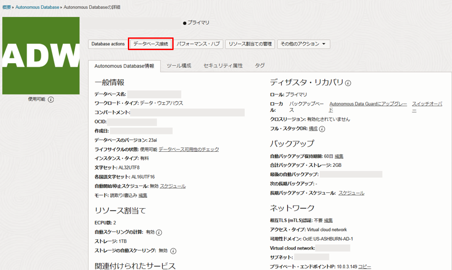Screen dimensions: 452x270
Task: Go to Autonomous Database breadcrumb link
Action: [x=37, y=7]
